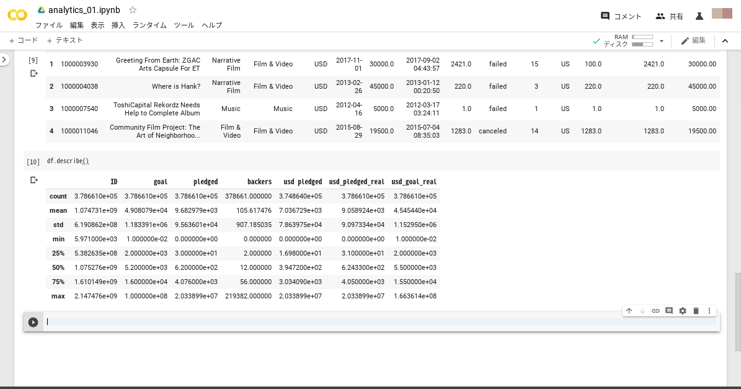Open the 挿入 menu
The width and height of the screenshot is (741, 389).
point(118,25)
